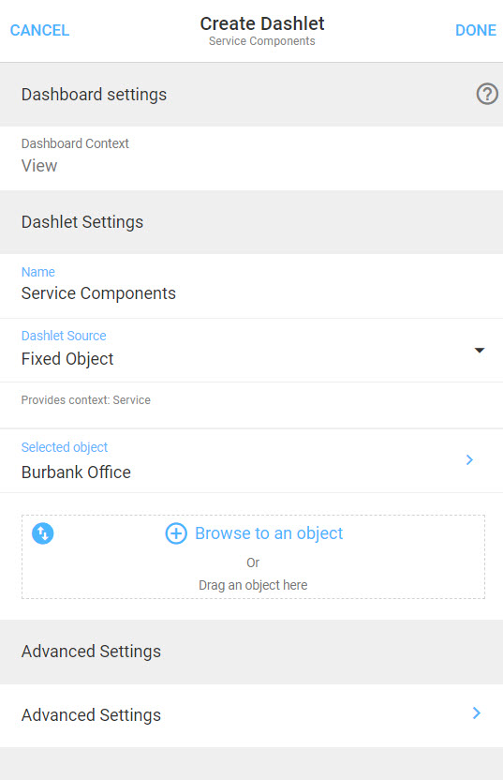This screenshot has height=780, width=503.
Task: Open the Selected object chevron
Action: pos(469,459)
